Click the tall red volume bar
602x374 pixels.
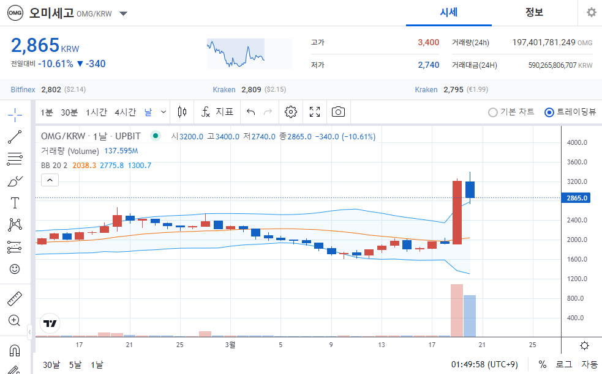pos(457,310)
